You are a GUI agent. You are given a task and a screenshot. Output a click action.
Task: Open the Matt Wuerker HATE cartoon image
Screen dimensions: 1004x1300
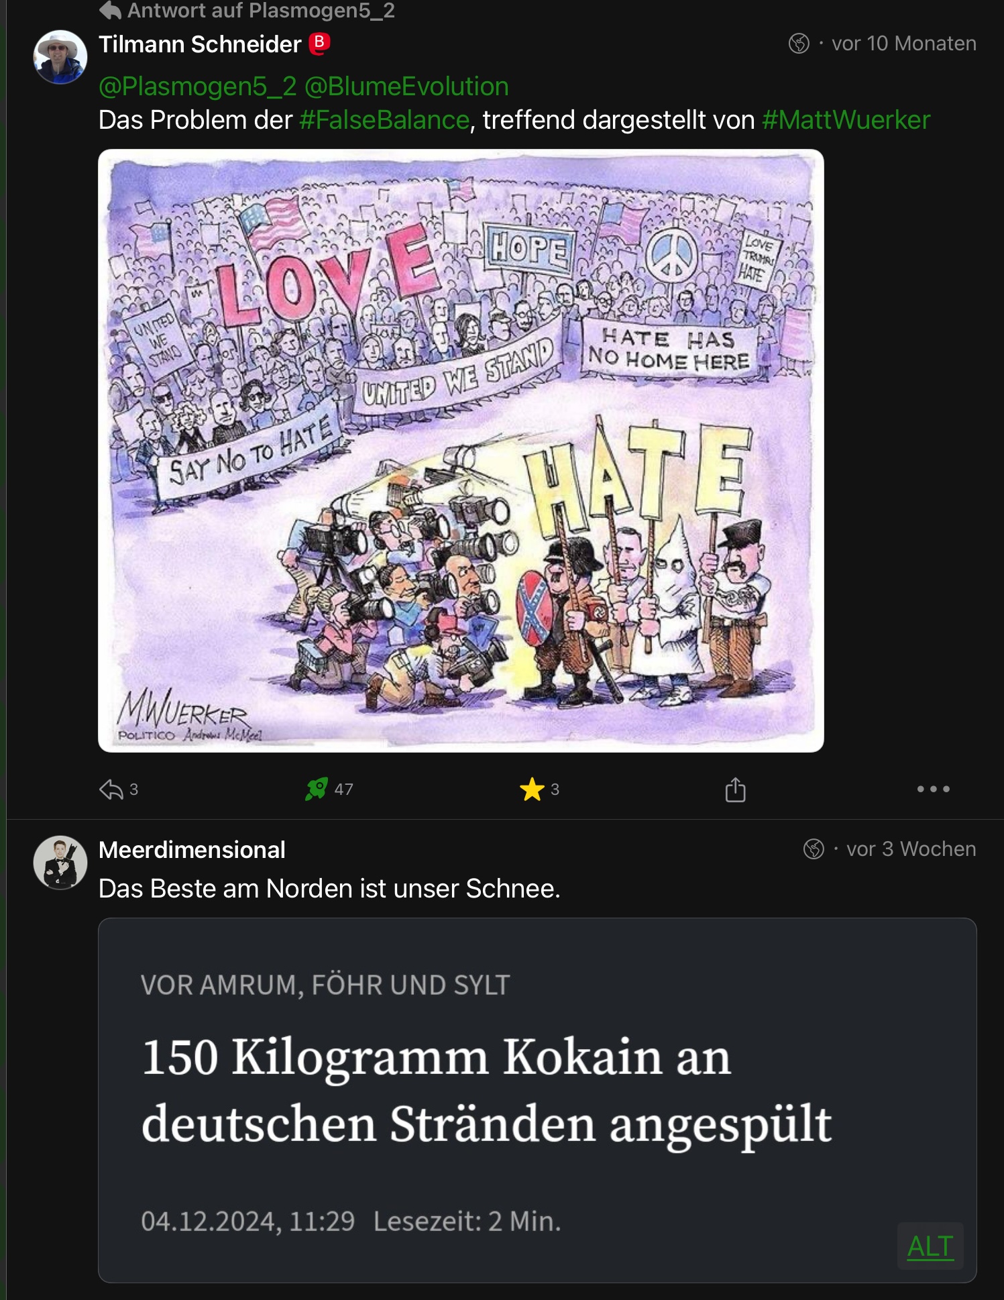461,450
